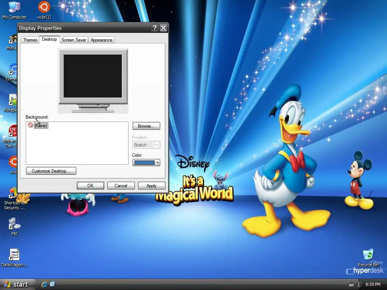
Task: Open the Position dropdown
Action: point(146,145)
